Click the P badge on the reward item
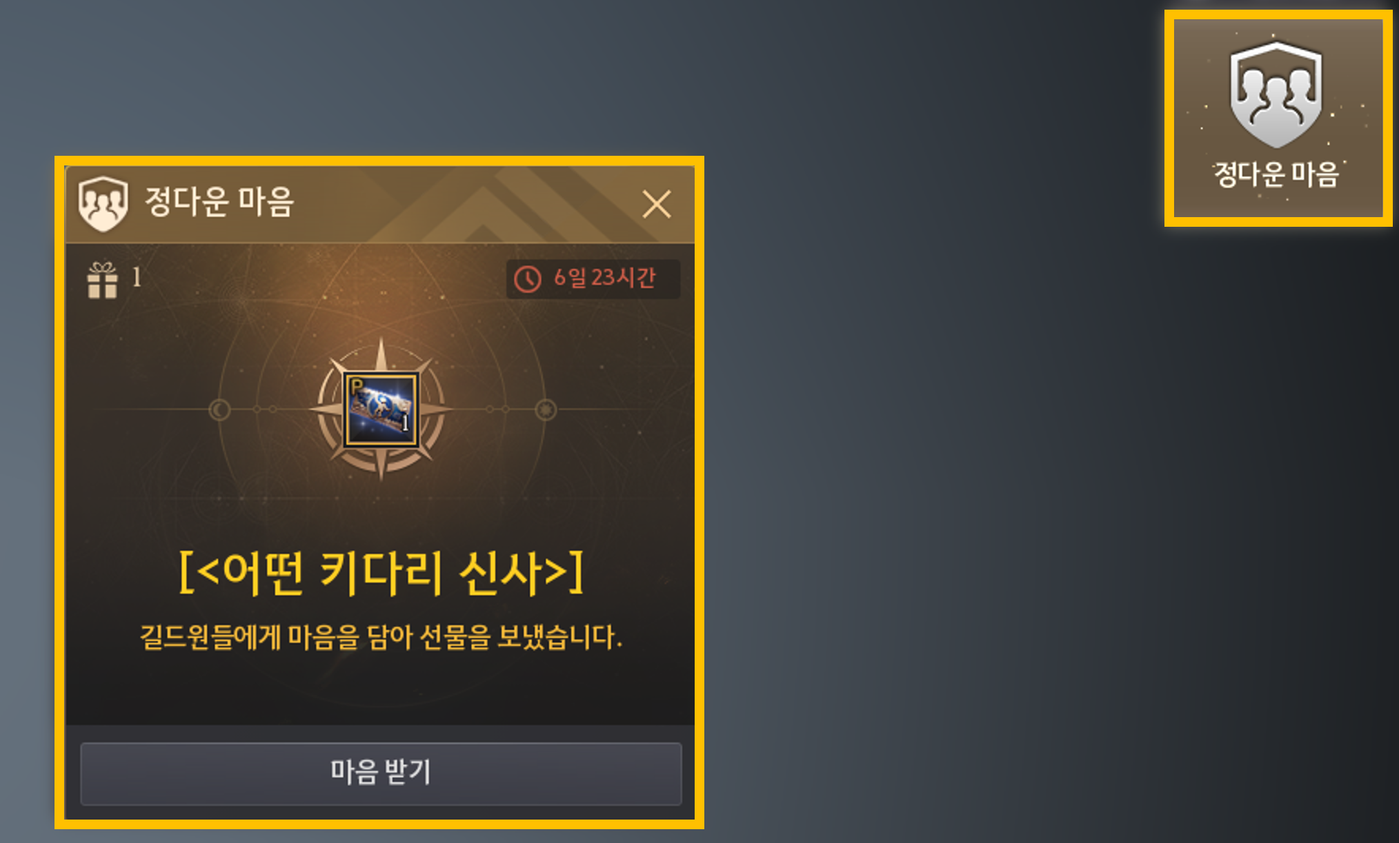Image resolution: width=1399 pixels, height=843 pixels. click(356, 386)
